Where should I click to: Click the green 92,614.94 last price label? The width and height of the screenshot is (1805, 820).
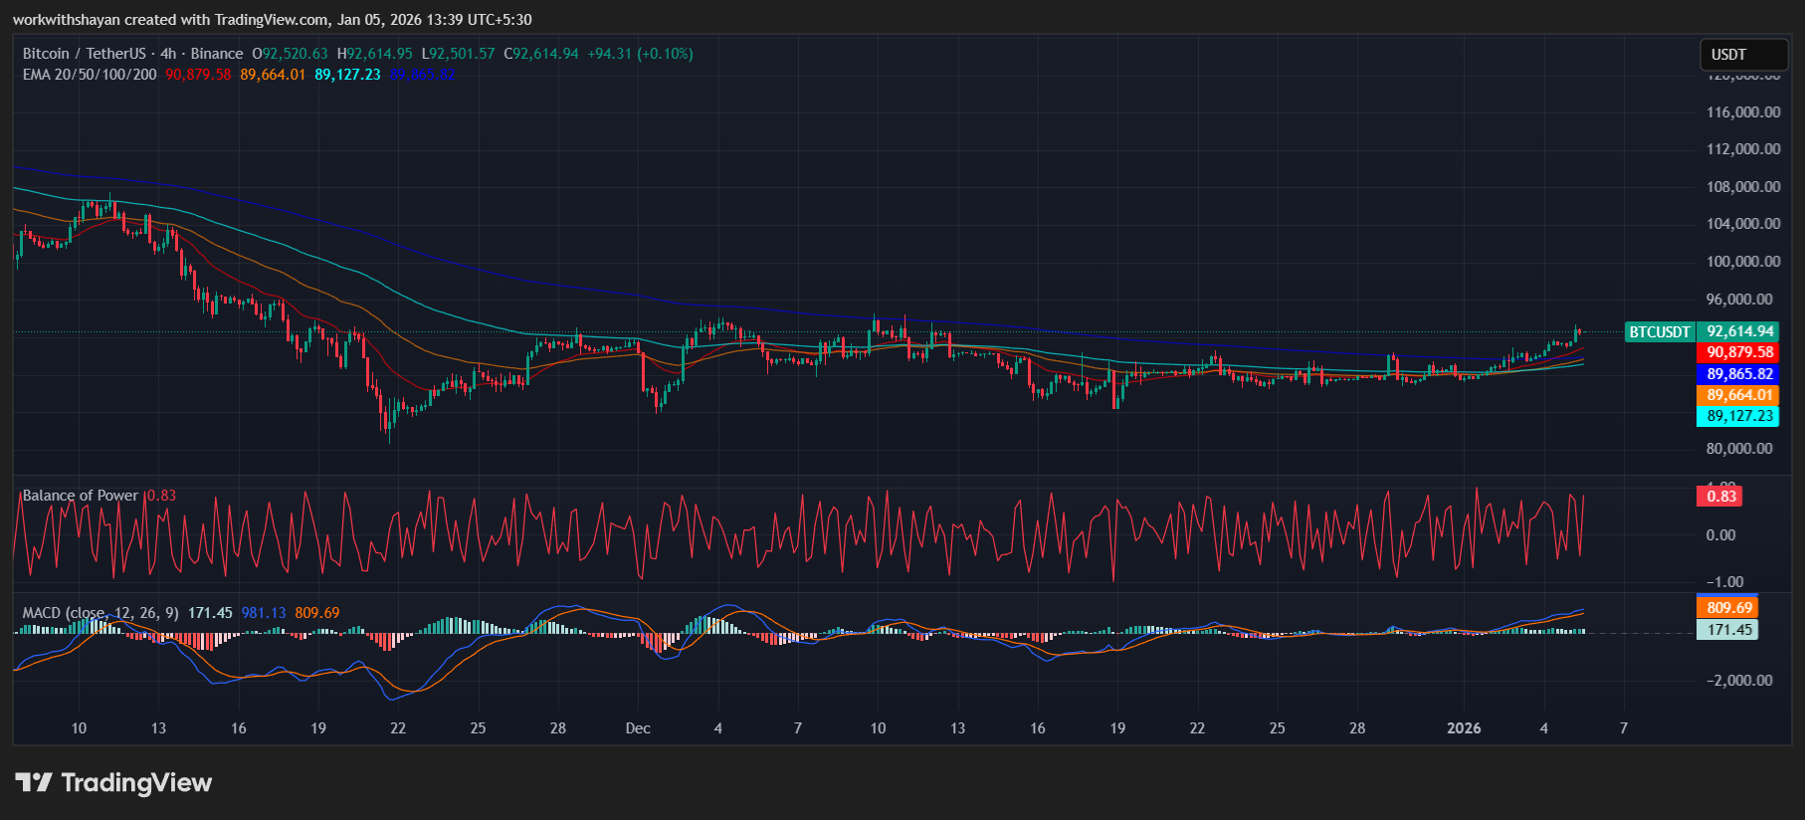[1739, 331]
